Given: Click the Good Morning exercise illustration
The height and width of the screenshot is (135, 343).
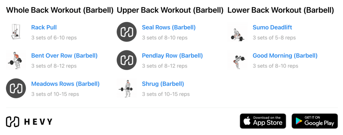Looking at the screenshot, I should click(x=237, y=60).
